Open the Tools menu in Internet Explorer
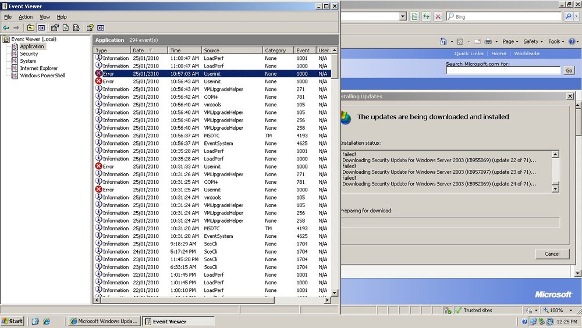This screenshot has width=582, height=328. click(x=556, y=41)
